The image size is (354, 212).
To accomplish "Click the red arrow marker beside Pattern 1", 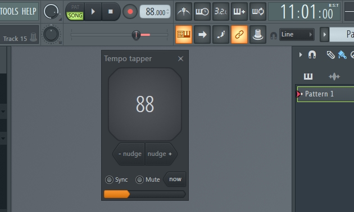I will pyautogui.click(x=298, y=94).
